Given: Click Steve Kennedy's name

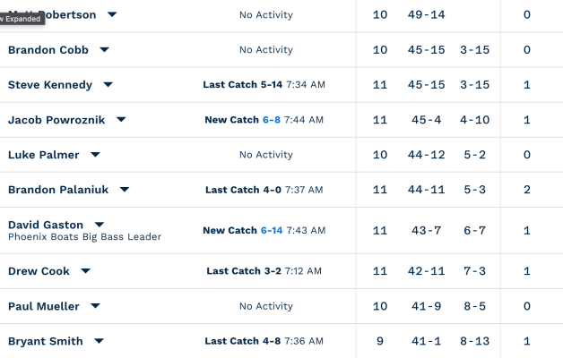Looking at the screenshot, I should coord(50,85).
